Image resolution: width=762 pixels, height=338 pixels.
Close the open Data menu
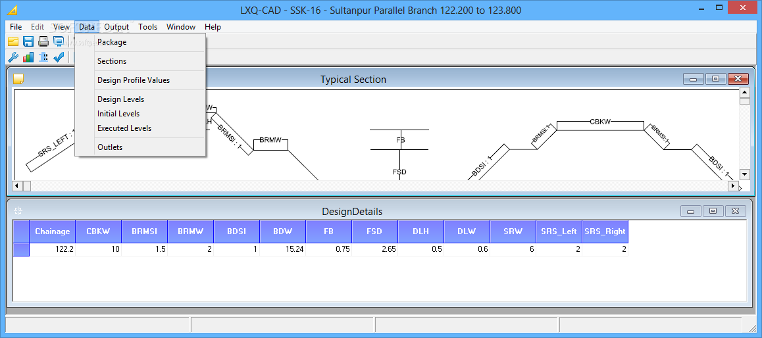tap(87, 27)
